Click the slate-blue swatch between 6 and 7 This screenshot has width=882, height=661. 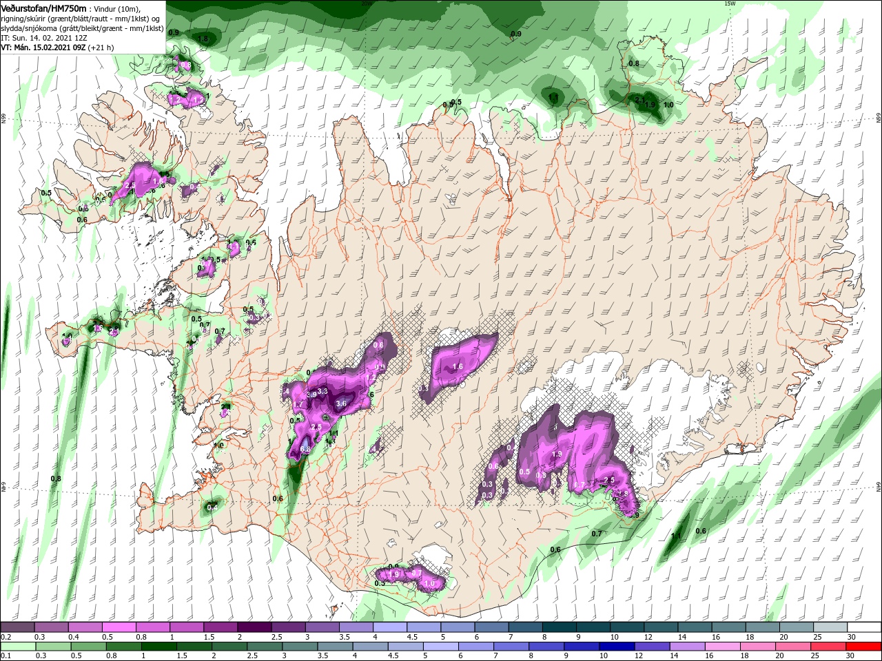491,627
